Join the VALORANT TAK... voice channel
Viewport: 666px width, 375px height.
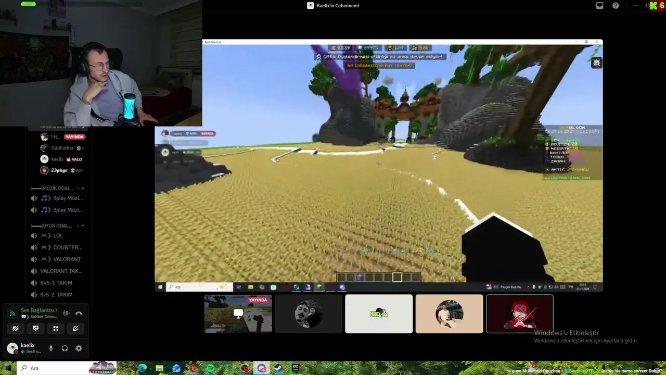[x=57, y=271]
